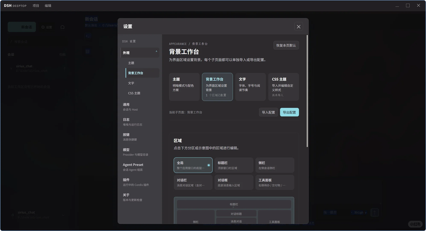The width and height of the screenshot is (426, 231).
Task: Click the 恢复本页默认 button
Action: [x=286, y=45]
